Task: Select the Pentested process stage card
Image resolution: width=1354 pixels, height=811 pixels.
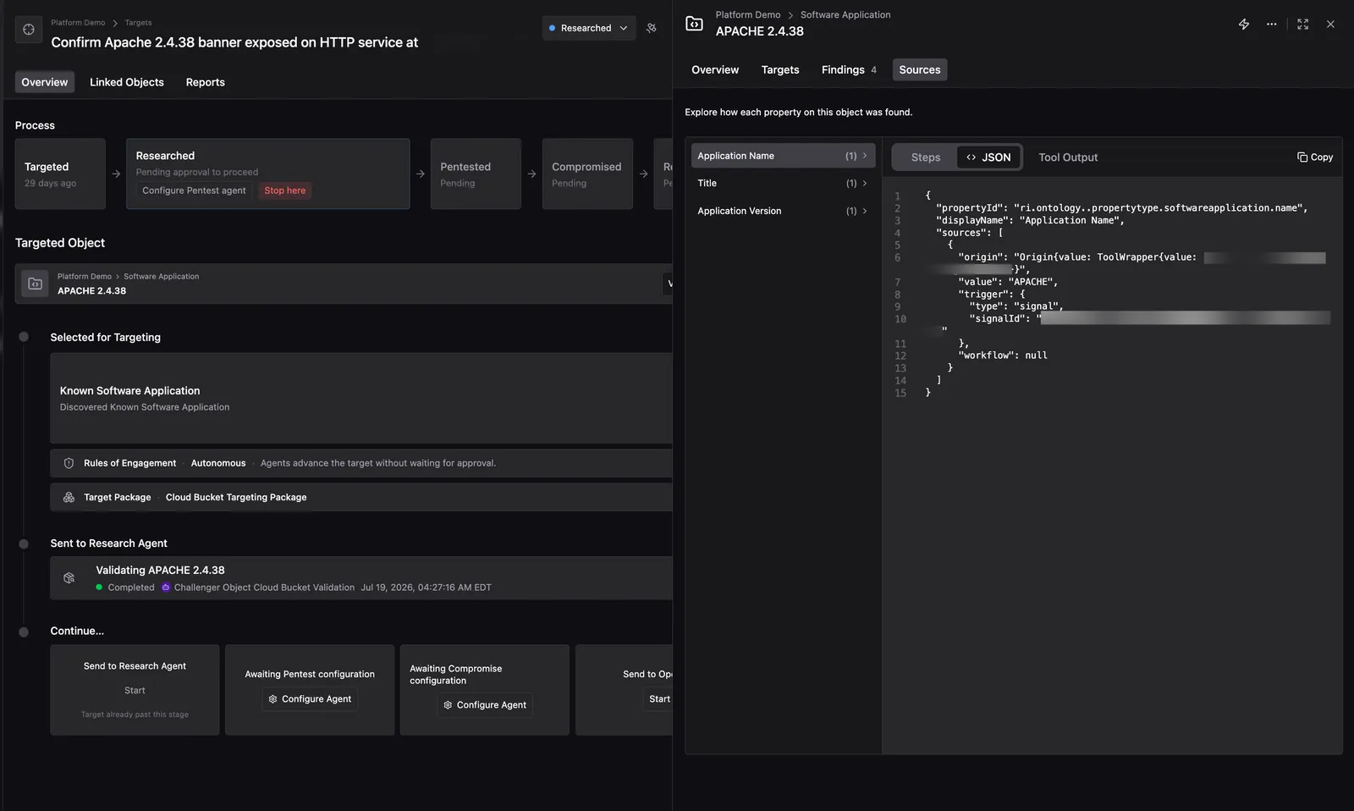Action: (476, 174)
